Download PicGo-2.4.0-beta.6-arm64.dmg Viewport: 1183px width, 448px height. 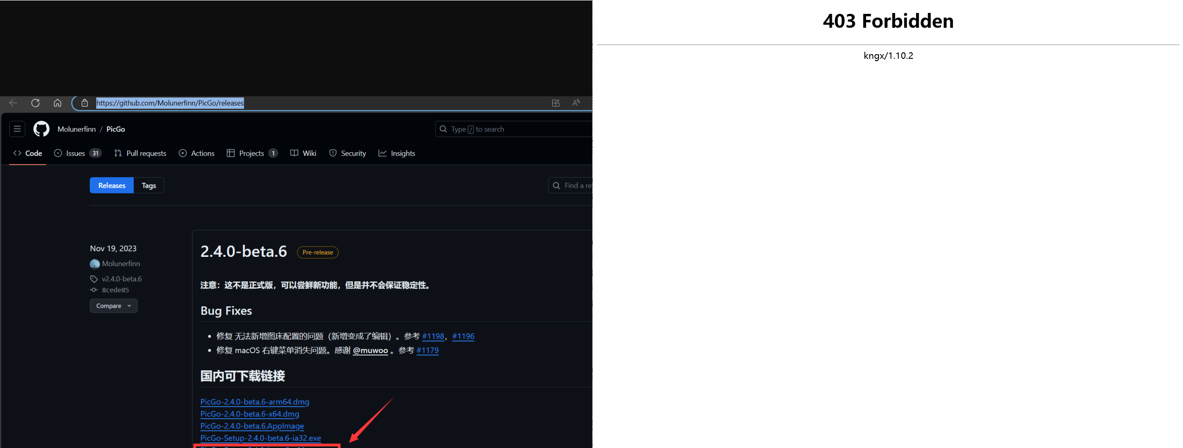(x=255, y=402)
